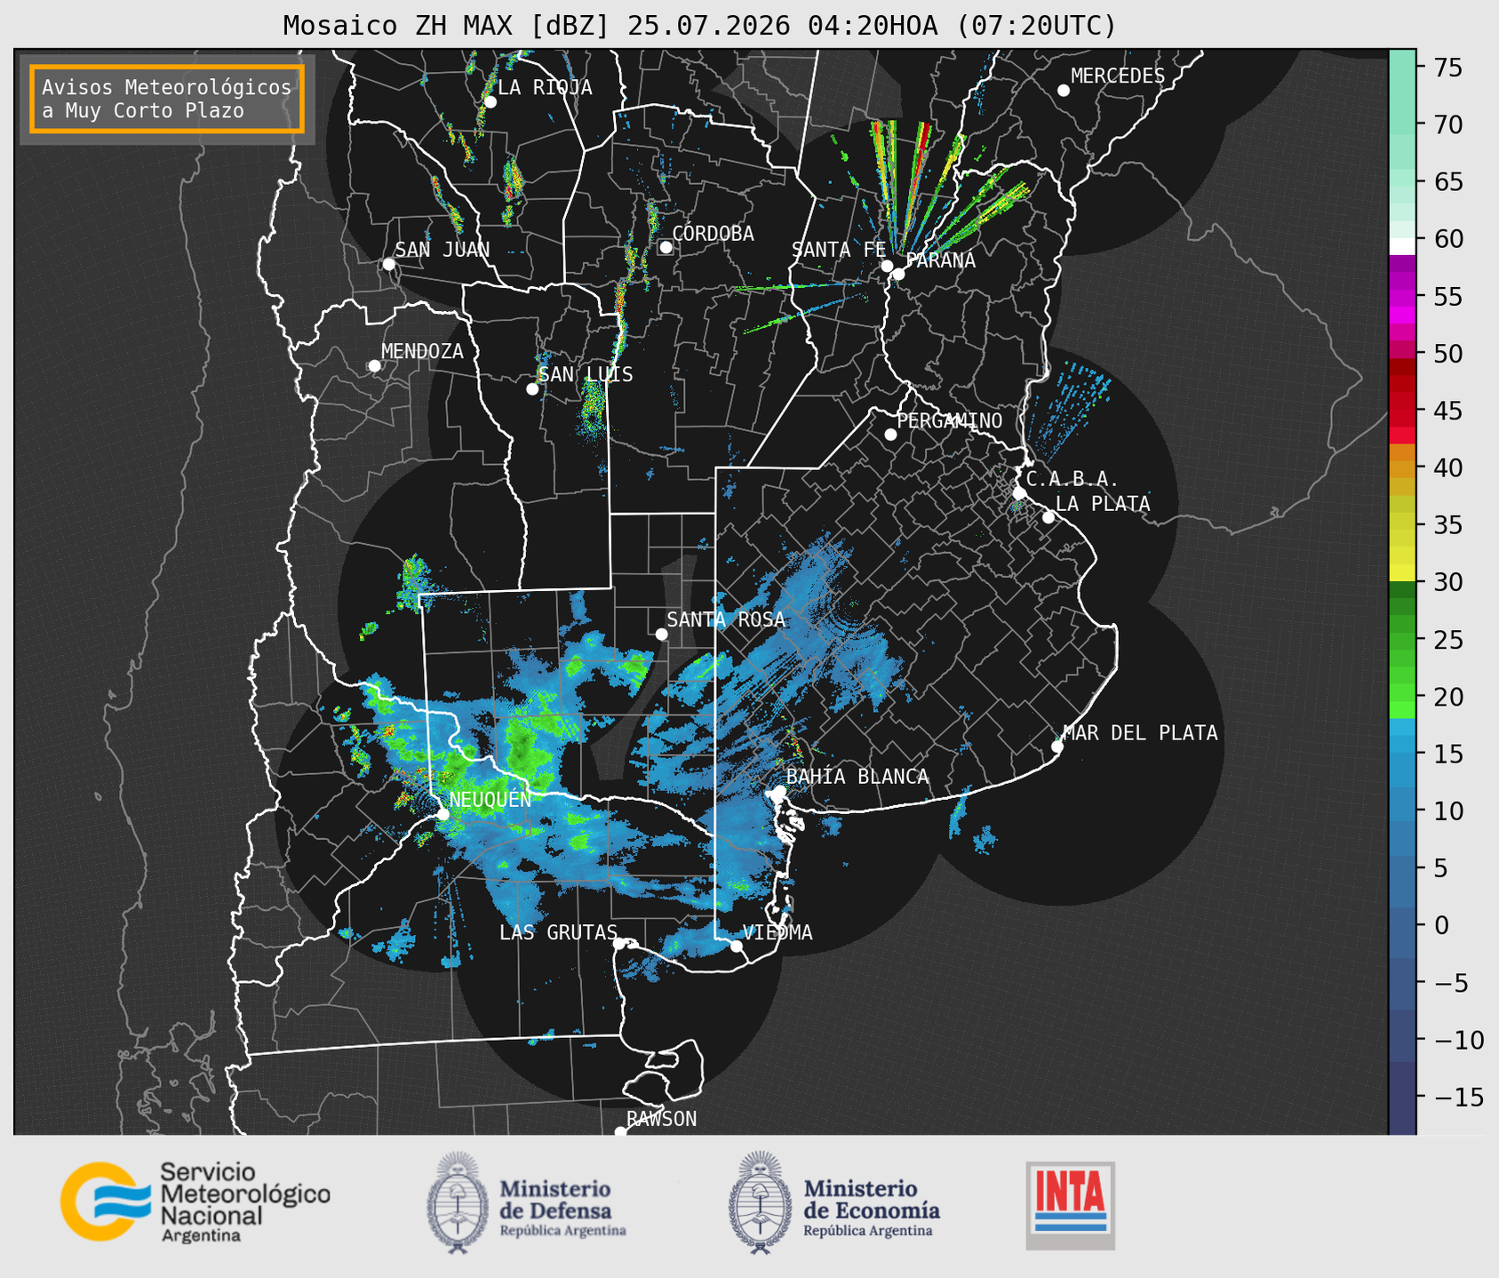The image size is (1499, 1278).
Task: Click the Mendoza city marker dot
Action: 374,366
